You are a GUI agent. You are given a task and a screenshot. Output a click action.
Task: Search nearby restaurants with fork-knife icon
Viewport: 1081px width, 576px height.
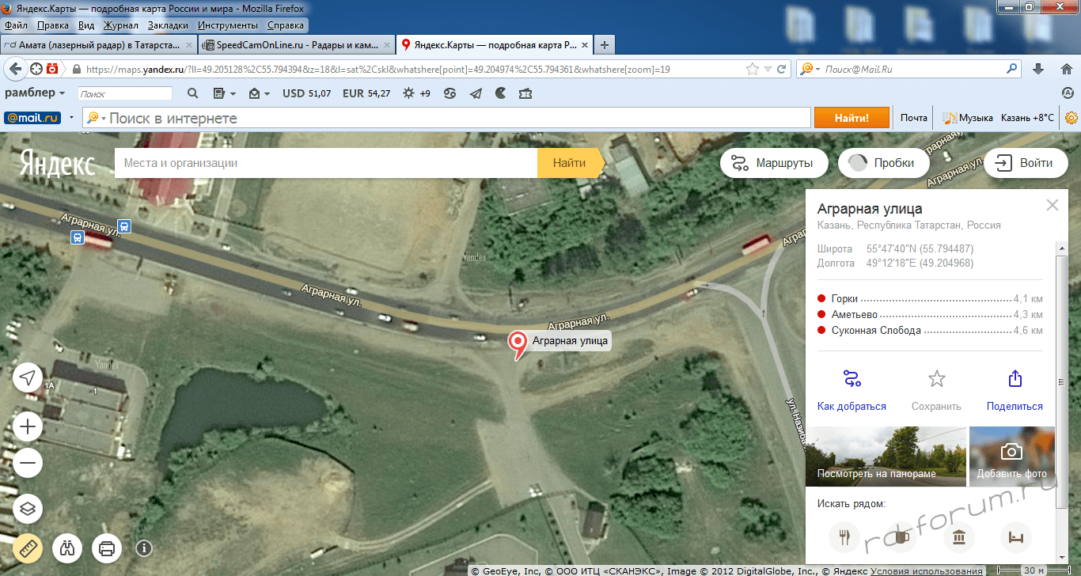click(x=844, y=538)
